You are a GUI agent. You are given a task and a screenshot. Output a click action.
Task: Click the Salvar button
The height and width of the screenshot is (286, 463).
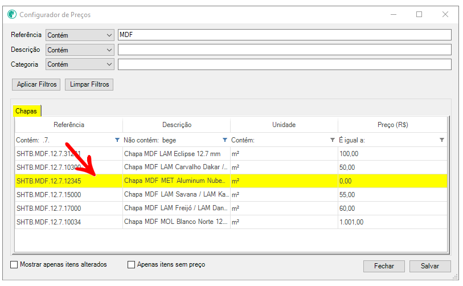430,266
